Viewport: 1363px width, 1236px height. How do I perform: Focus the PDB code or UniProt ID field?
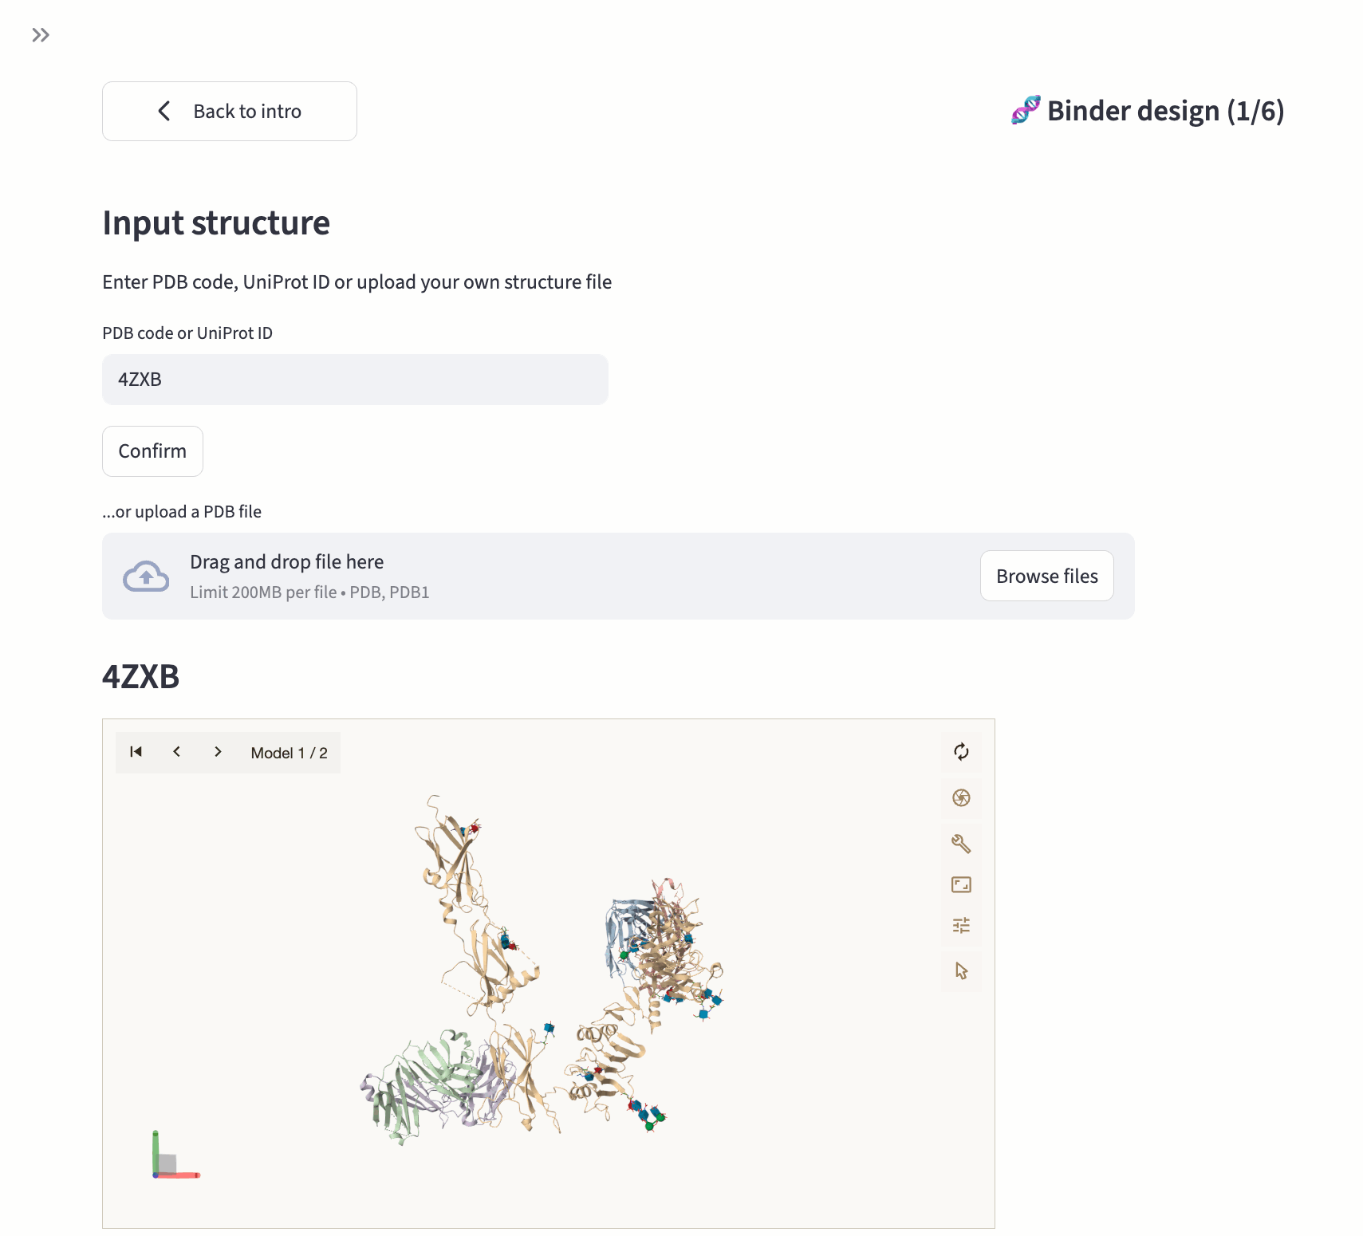(x=355, y=380)
